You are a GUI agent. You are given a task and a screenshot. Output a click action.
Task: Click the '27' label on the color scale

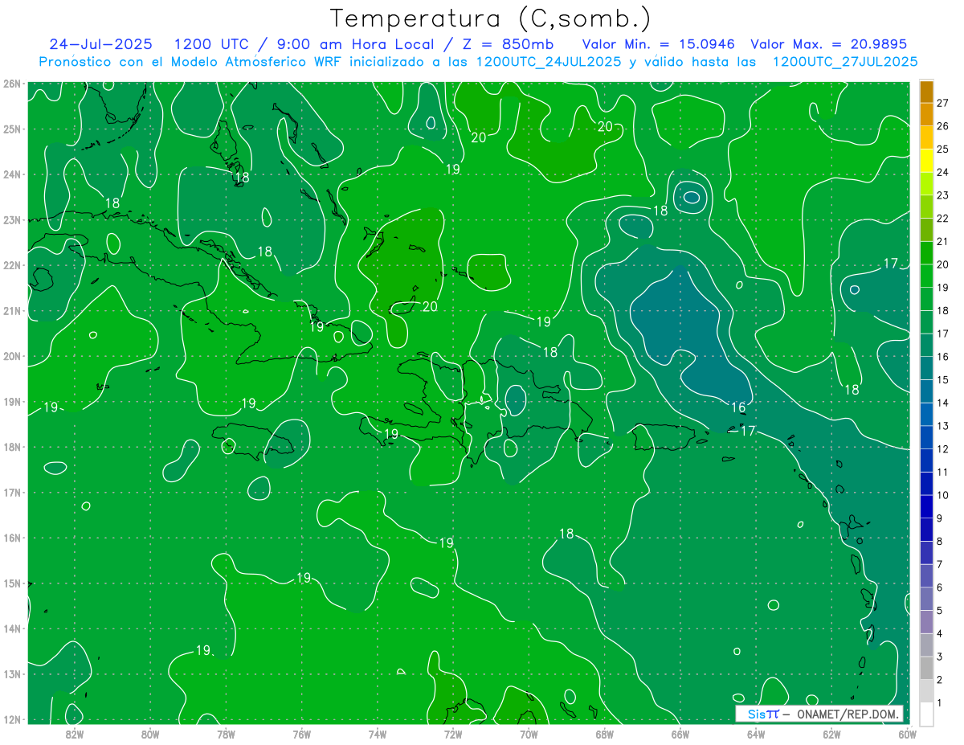click(942, 103)
